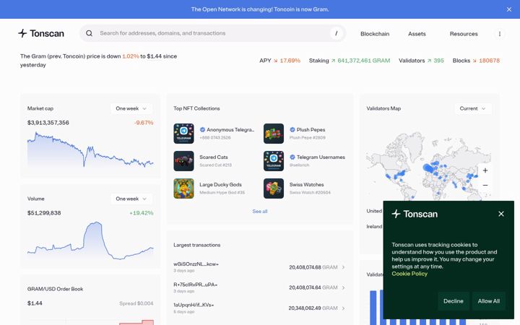Dismiss the top announcement banner
The height and width of the screenshot is (325, 520).
(x=509, y=9)
